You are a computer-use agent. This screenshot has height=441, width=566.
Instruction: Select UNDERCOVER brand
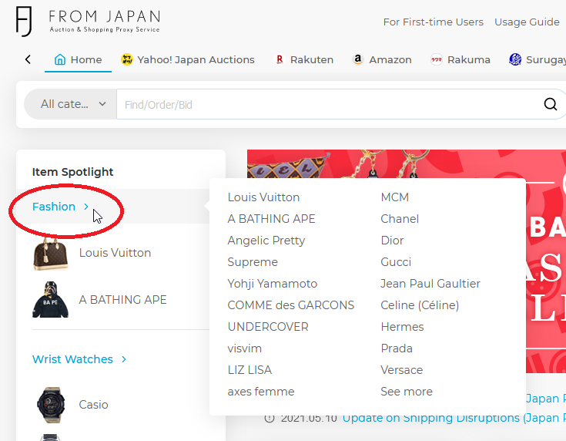268,327
